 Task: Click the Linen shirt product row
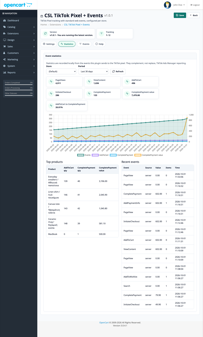point(82,195)
